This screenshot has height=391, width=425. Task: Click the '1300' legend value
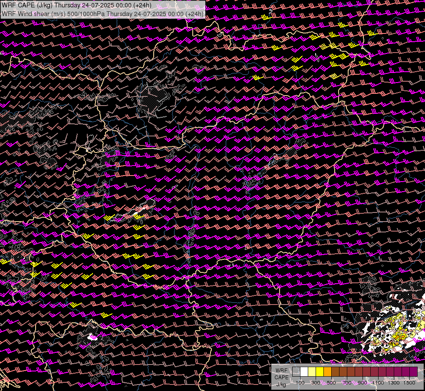tap(394, 383)
